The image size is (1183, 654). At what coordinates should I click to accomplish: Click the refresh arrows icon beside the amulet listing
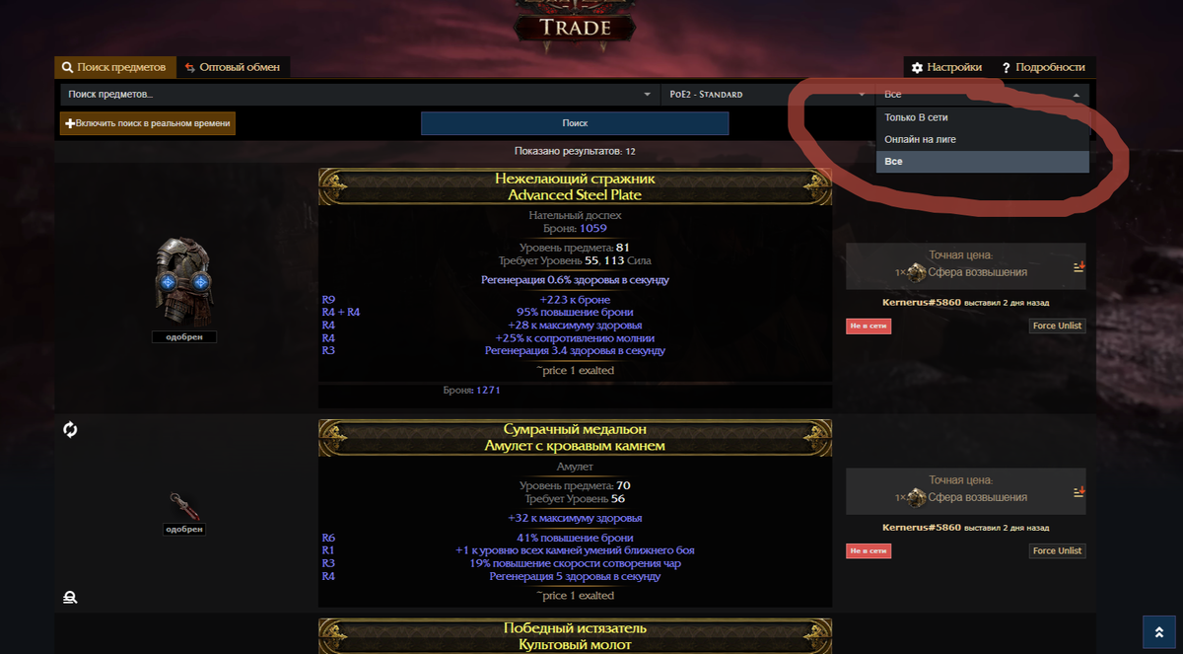pos(70,429)
